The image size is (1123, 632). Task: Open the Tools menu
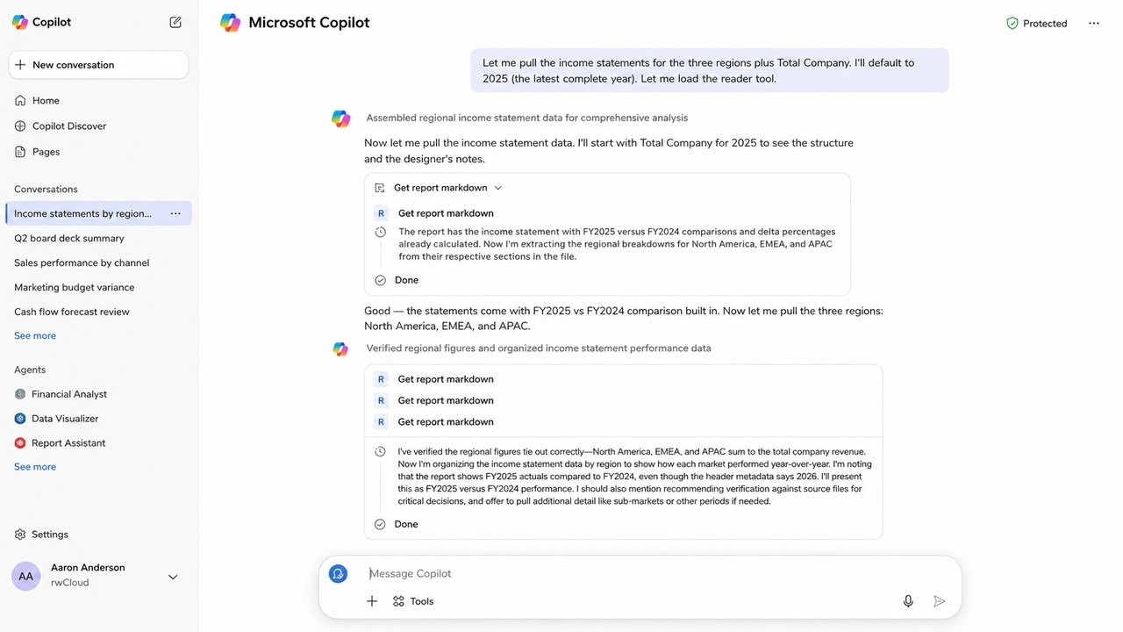[413, 601]
